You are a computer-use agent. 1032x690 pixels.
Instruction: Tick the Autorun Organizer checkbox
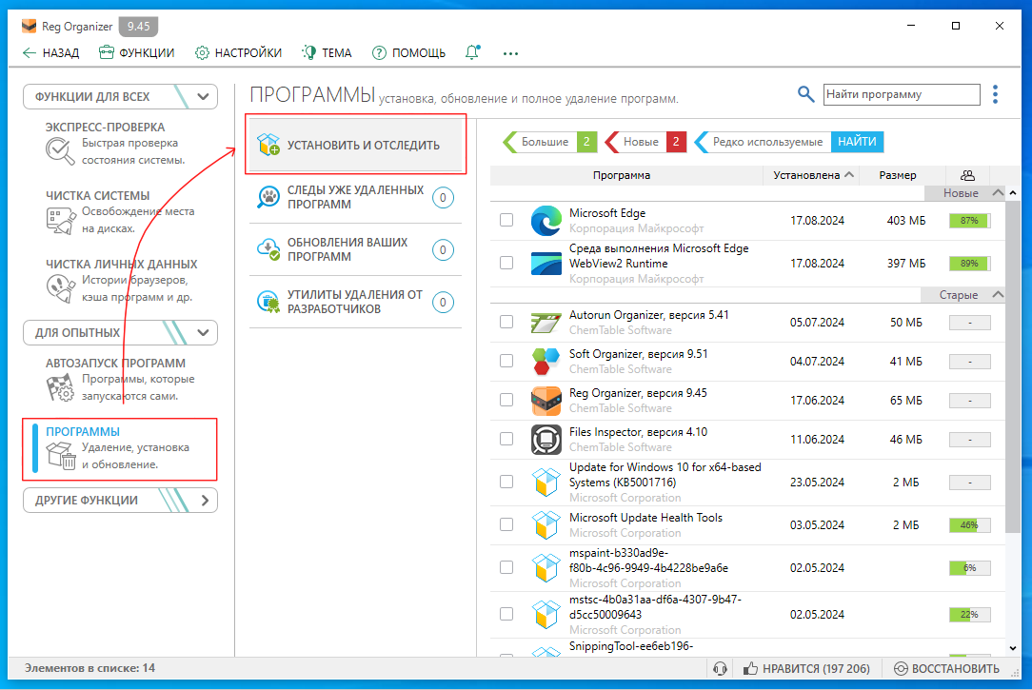506,323
